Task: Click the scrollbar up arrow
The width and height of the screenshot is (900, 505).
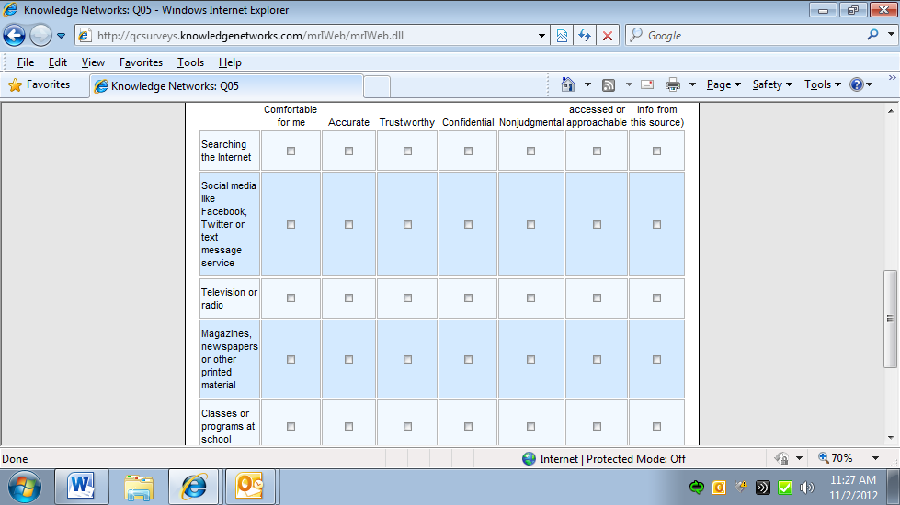Action: (890, 111)
